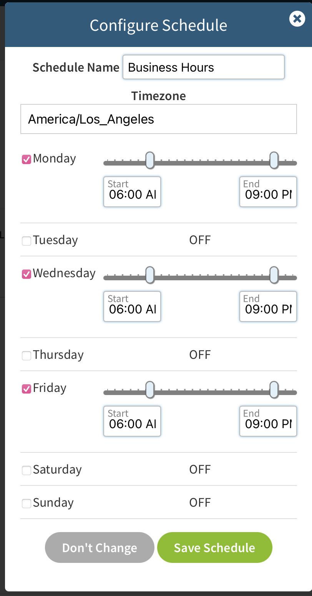Enable the Tuesday checkbox
This screenshot has width=312, height=596.
tap(27, 241)
